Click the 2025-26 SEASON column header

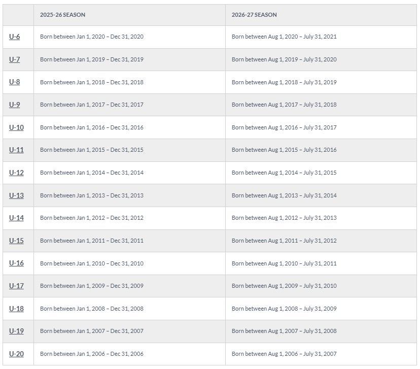(62, 15)
